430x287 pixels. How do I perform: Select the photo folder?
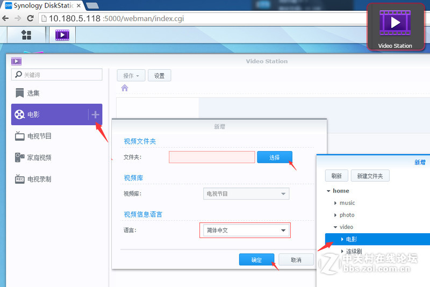coord(347,215)
